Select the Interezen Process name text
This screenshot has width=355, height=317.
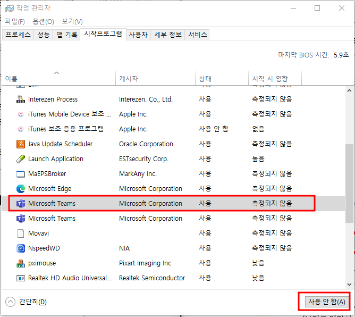pos(53,99)
